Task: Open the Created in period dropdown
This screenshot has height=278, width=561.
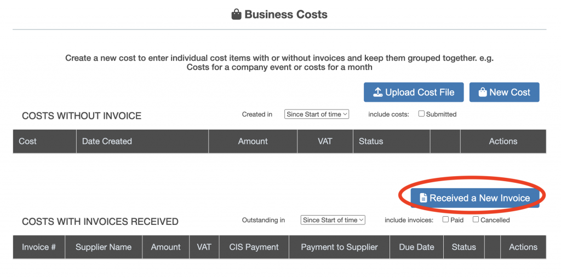Action: pyautogui.click(x=317, y=114)
